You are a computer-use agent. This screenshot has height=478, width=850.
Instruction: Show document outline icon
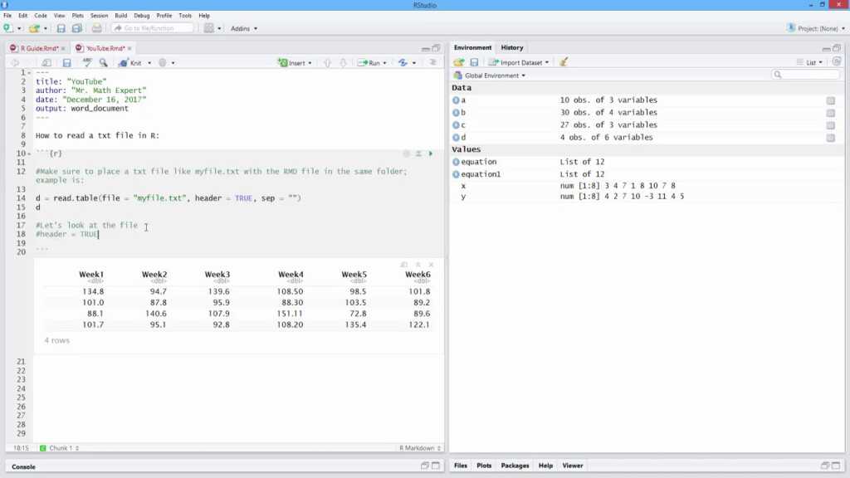click(x=432, y=63)
